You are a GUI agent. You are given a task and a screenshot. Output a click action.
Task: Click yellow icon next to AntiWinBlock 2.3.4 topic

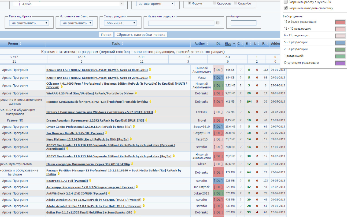(x=109, y=193)
